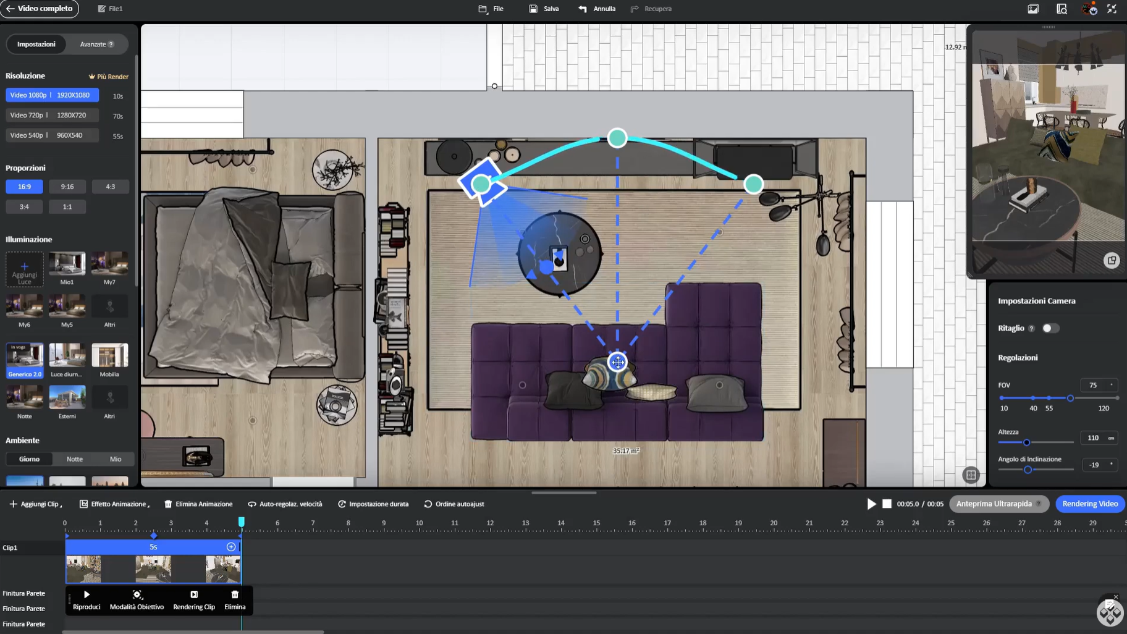Select the Notte ambiente tab
This screenshot has height=634, width=1127.
75,459
